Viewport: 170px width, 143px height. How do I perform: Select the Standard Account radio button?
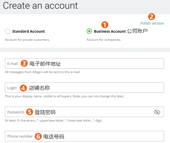tap(8, 31)
